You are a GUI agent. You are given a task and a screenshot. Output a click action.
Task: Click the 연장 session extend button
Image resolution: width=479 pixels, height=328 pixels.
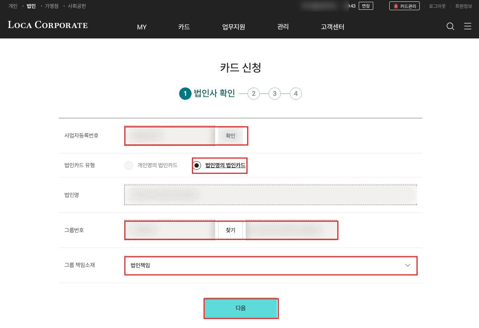pos(366,6)
